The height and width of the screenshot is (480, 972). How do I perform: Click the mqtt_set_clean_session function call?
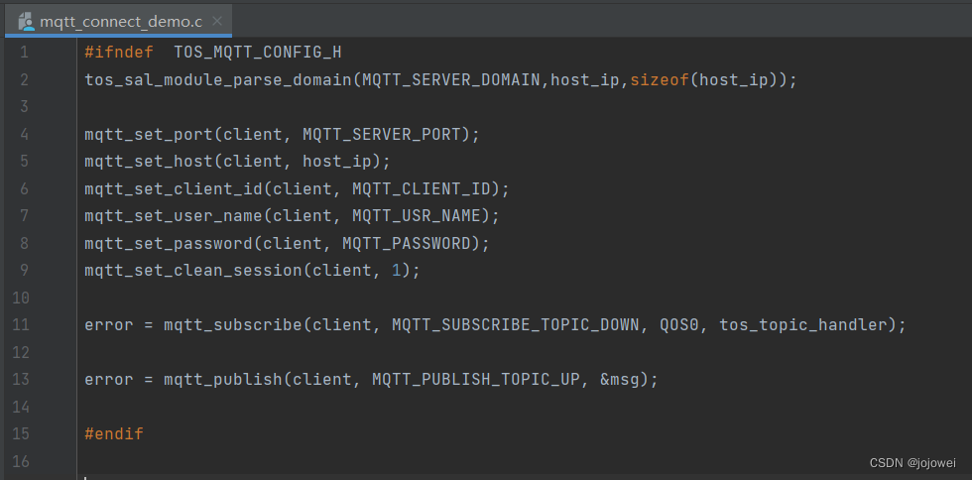click(193, 271)
